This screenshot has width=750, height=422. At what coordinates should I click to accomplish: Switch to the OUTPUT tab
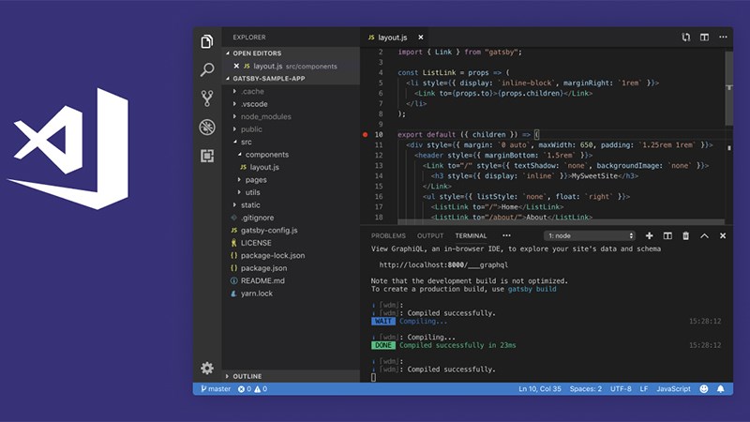point(430,235)
